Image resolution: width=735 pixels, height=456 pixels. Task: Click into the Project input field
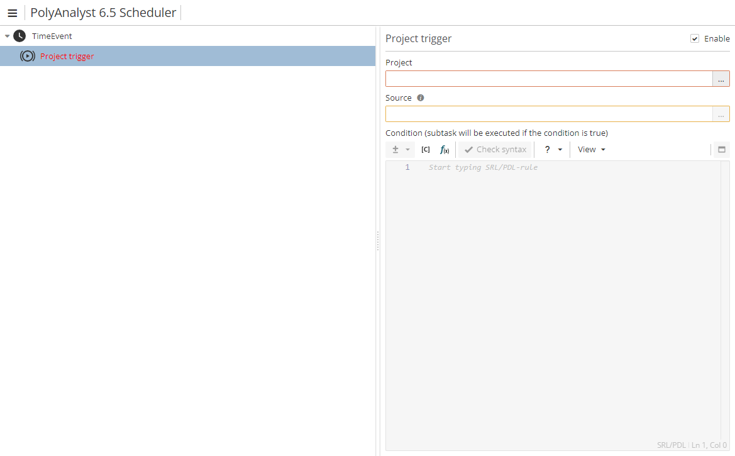click(x=548, y=79)
